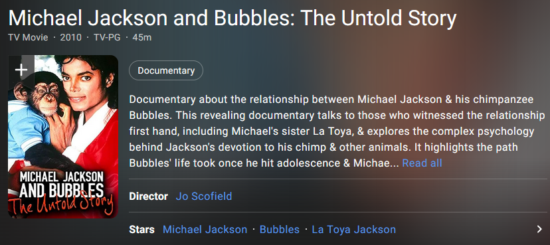The image size is (550, 245).
Task: Open the Read all plot link
Action: pos(422,163)
